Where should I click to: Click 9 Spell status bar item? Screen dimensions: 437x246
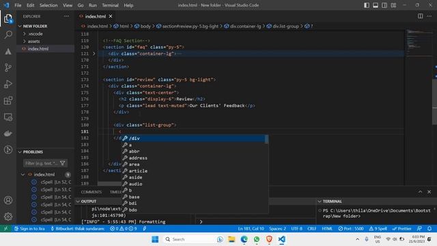pos(378,228)
